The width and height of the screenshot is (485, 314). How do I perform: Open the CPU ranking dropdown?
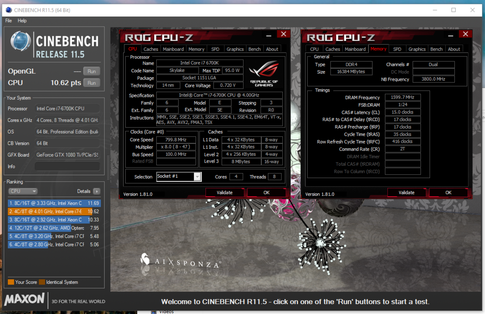(x=23, y=191)
